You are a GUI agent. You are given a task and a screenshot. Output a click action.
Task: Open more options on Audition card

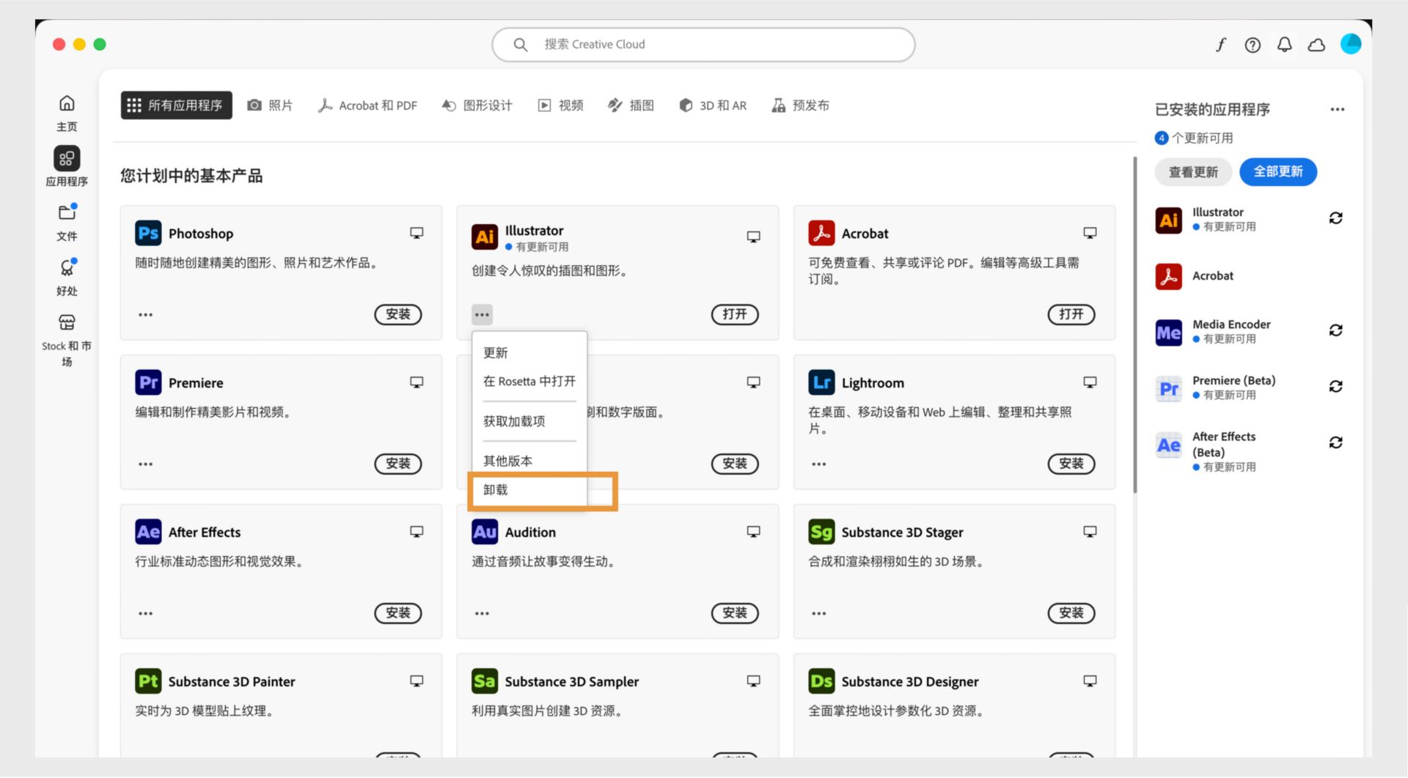pos(482,614)
